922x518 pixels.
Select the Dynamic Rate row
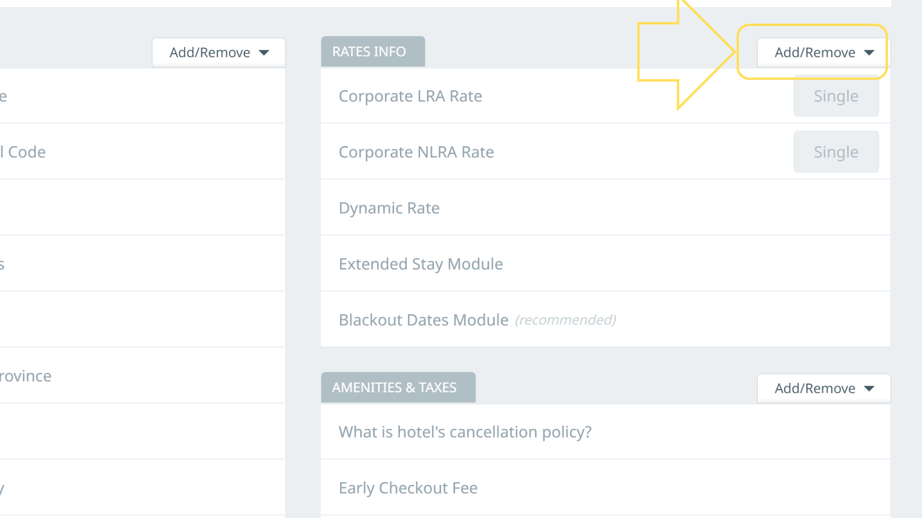[389, 208]
